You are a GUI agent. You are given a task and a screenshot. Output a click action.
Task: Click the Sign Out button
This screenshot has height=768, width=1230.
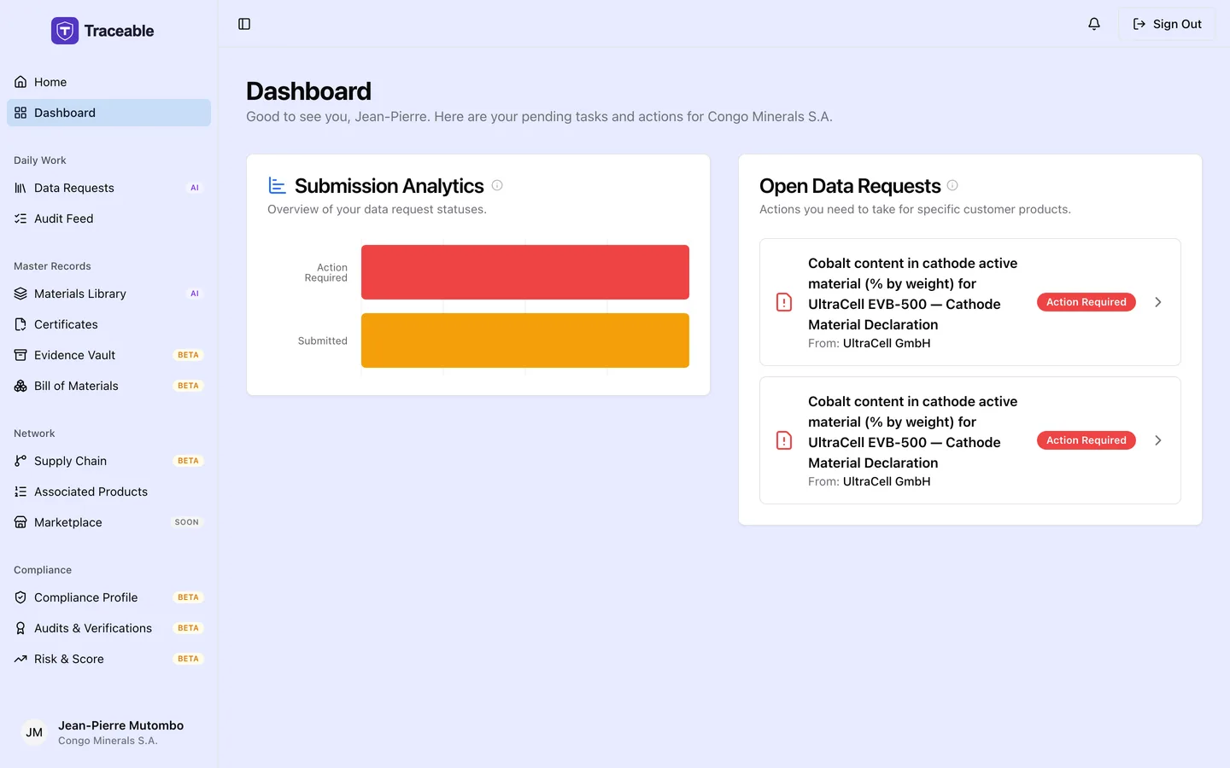pyautogui.click(x=1167, y=24)
